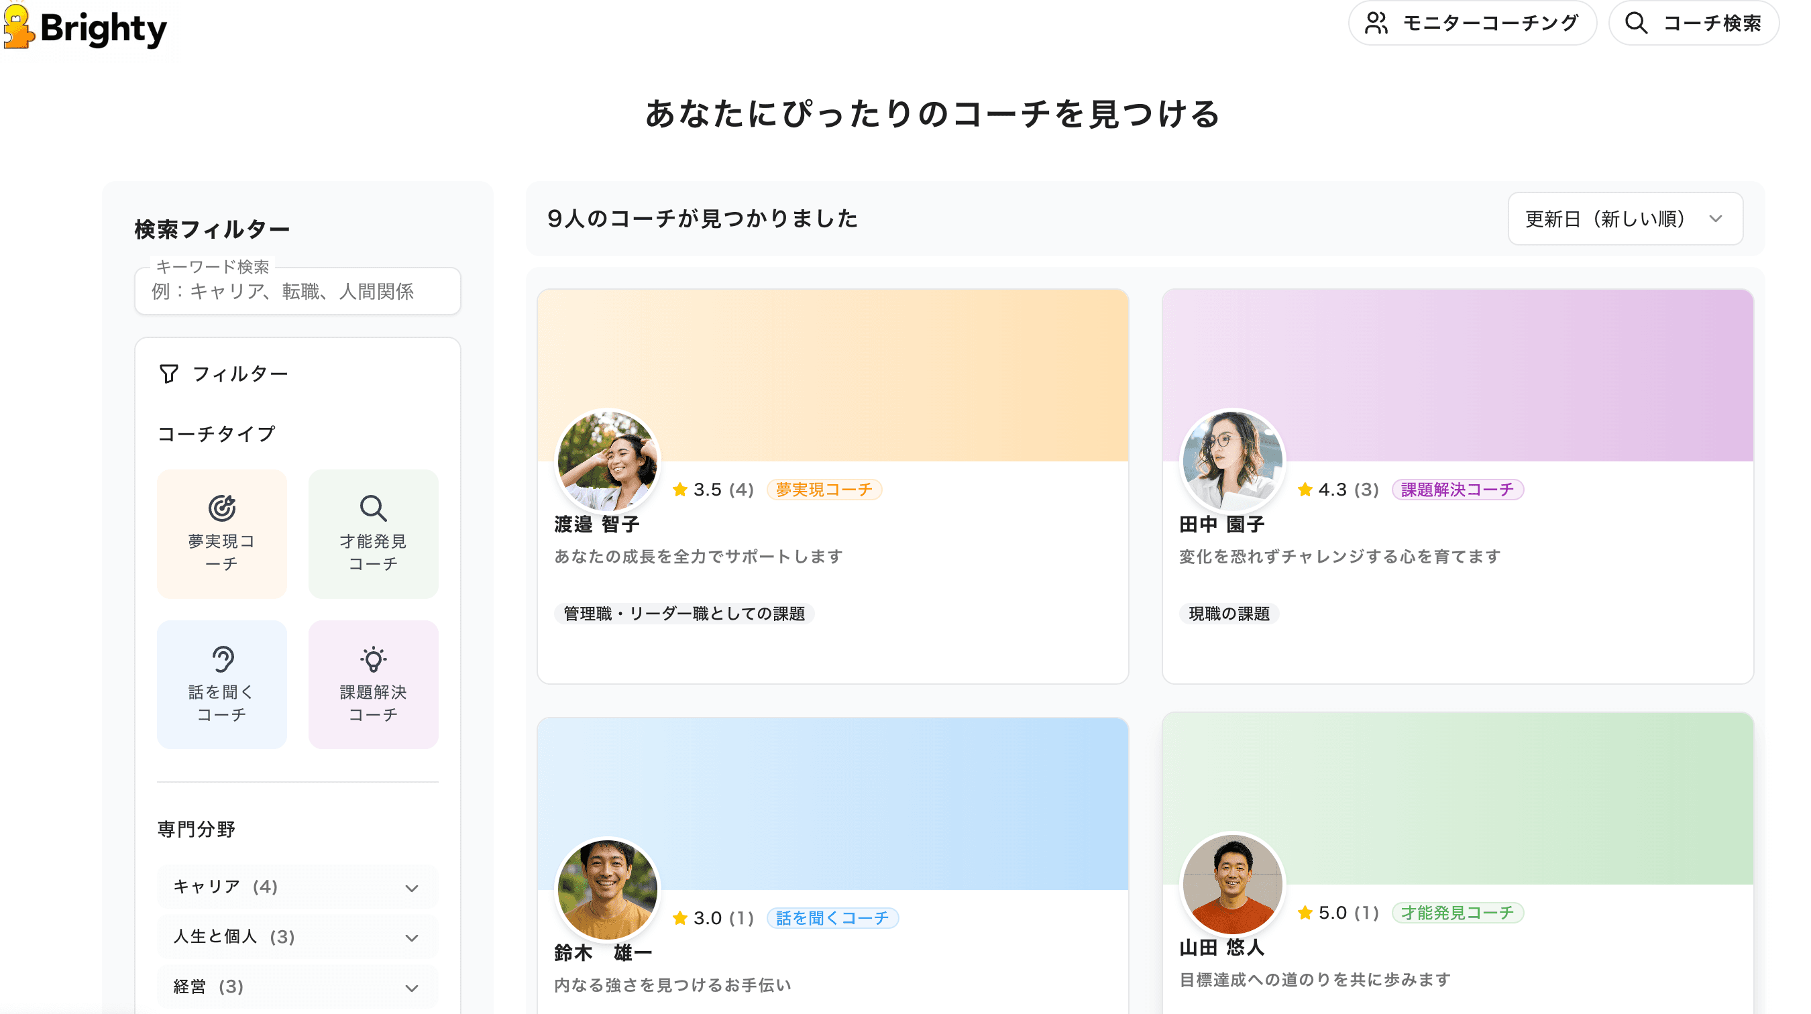Toggle the 課題解決コーチ type filter label

click(374, 703)
